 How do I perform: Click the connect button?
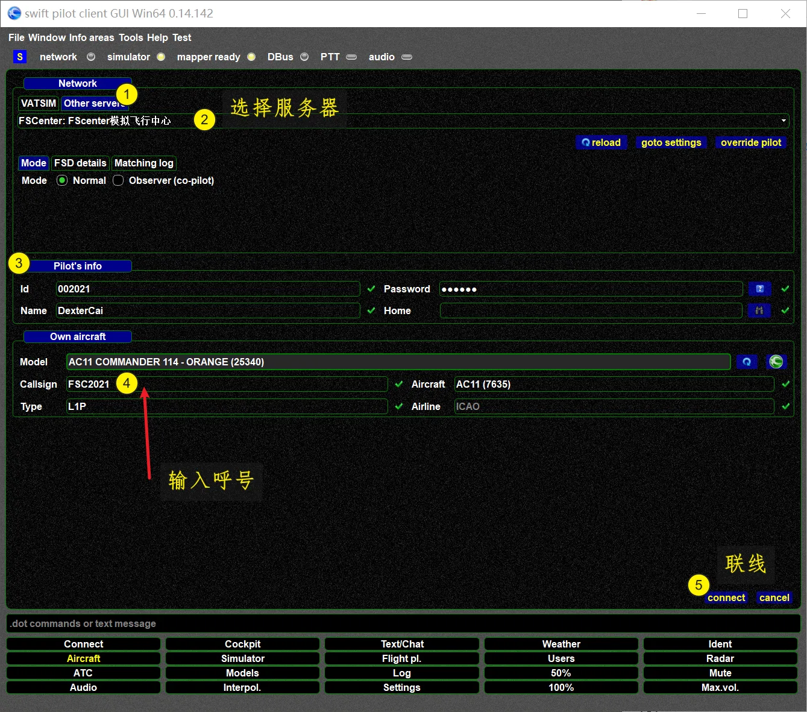pos(726,597)
